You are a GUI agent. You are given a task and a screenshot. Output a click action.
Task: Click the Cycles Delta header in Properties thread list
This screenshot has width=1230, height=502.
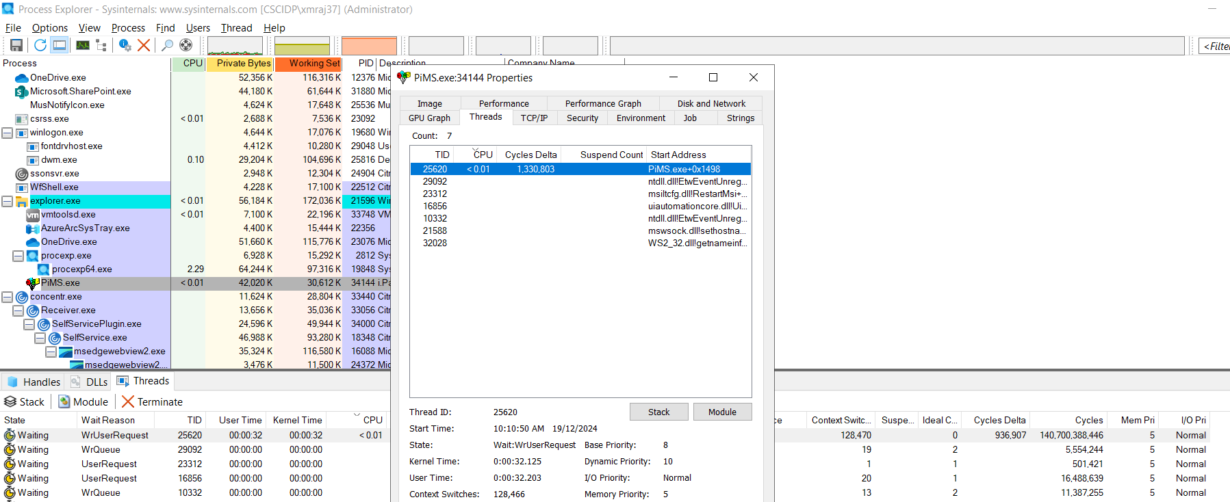click(530, 155)
